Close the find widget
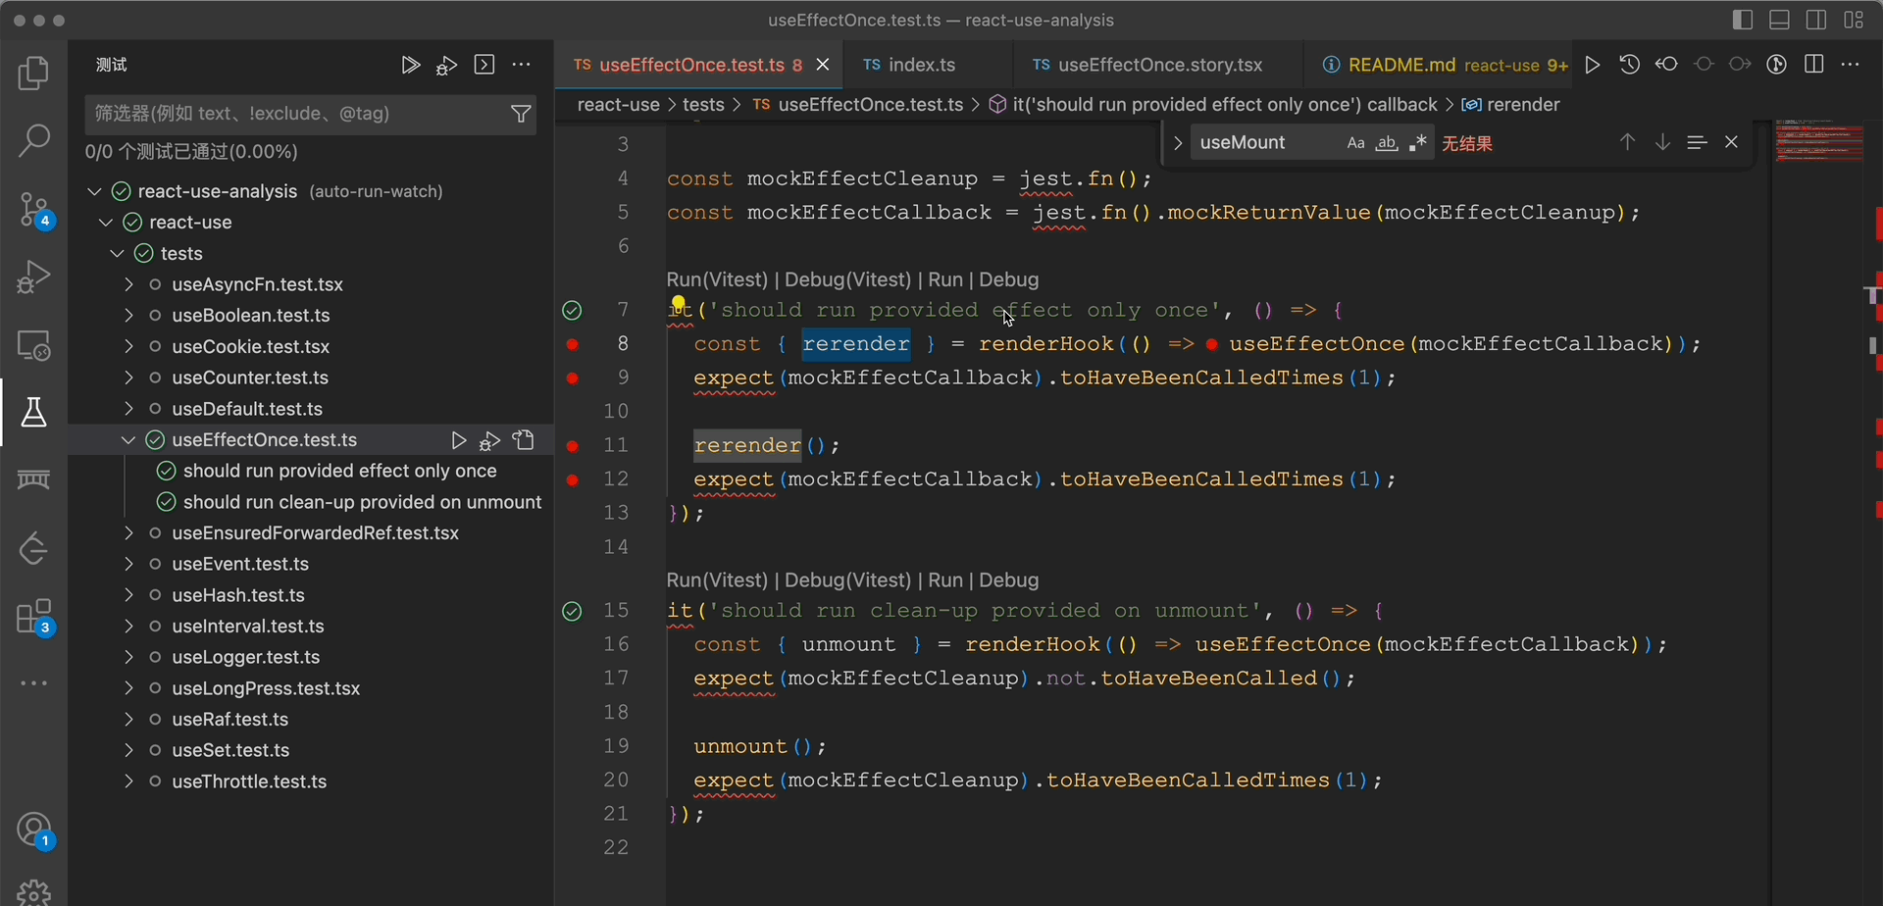1883x906 pixels. [x=1732, y=143]
